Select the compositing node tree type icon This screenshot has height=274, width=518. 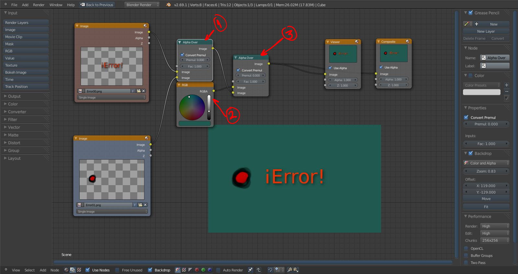pyautogui.click(x=73, y=270)
